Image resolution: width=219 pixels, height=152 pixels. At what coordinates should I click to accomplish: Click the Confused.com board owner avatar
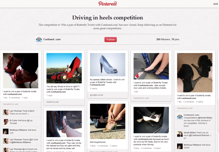pos(39,39)
